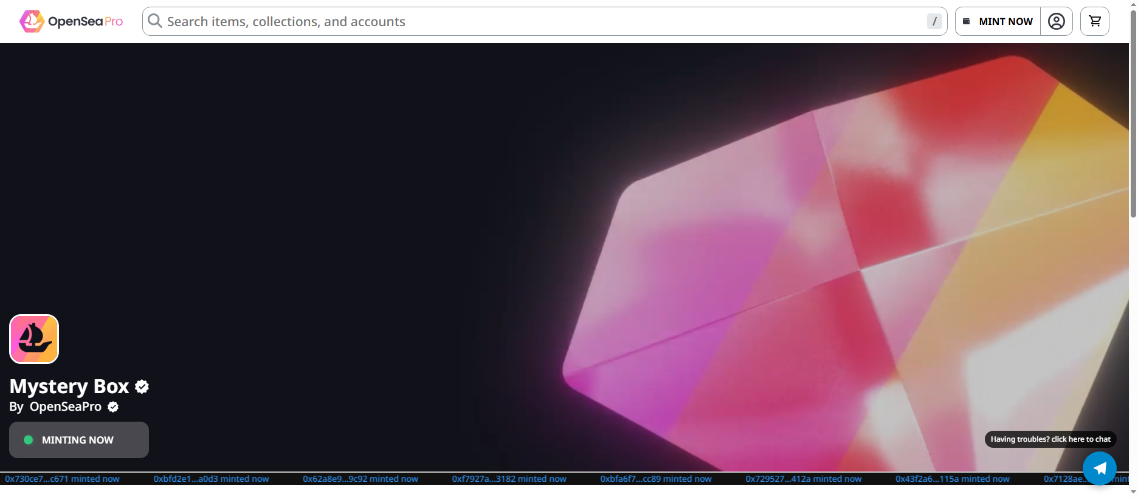The image size is (1138, 497).
Task: Click the MINT NOW header button
Action: pos(998,21)
